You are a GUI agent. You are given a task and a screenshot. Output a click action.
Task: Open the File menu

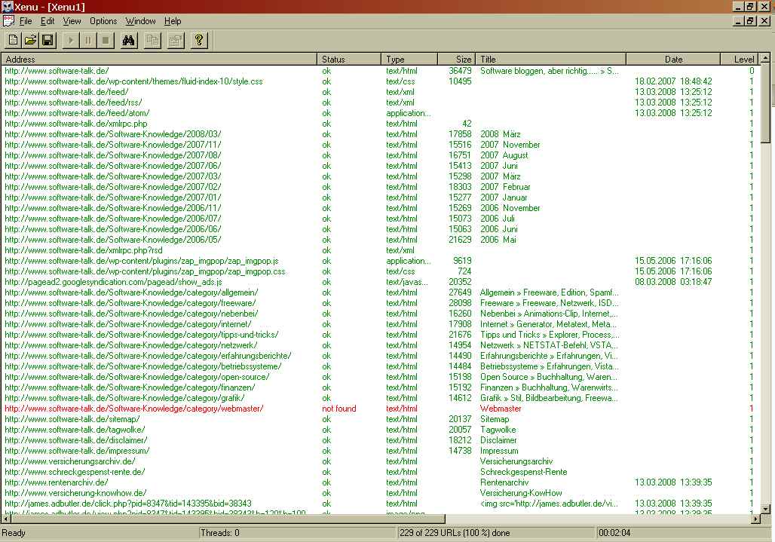pos(26,21)
